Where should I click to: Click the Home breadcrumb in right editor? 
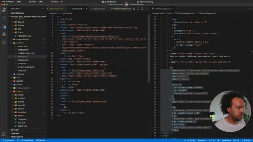point(169,13)
